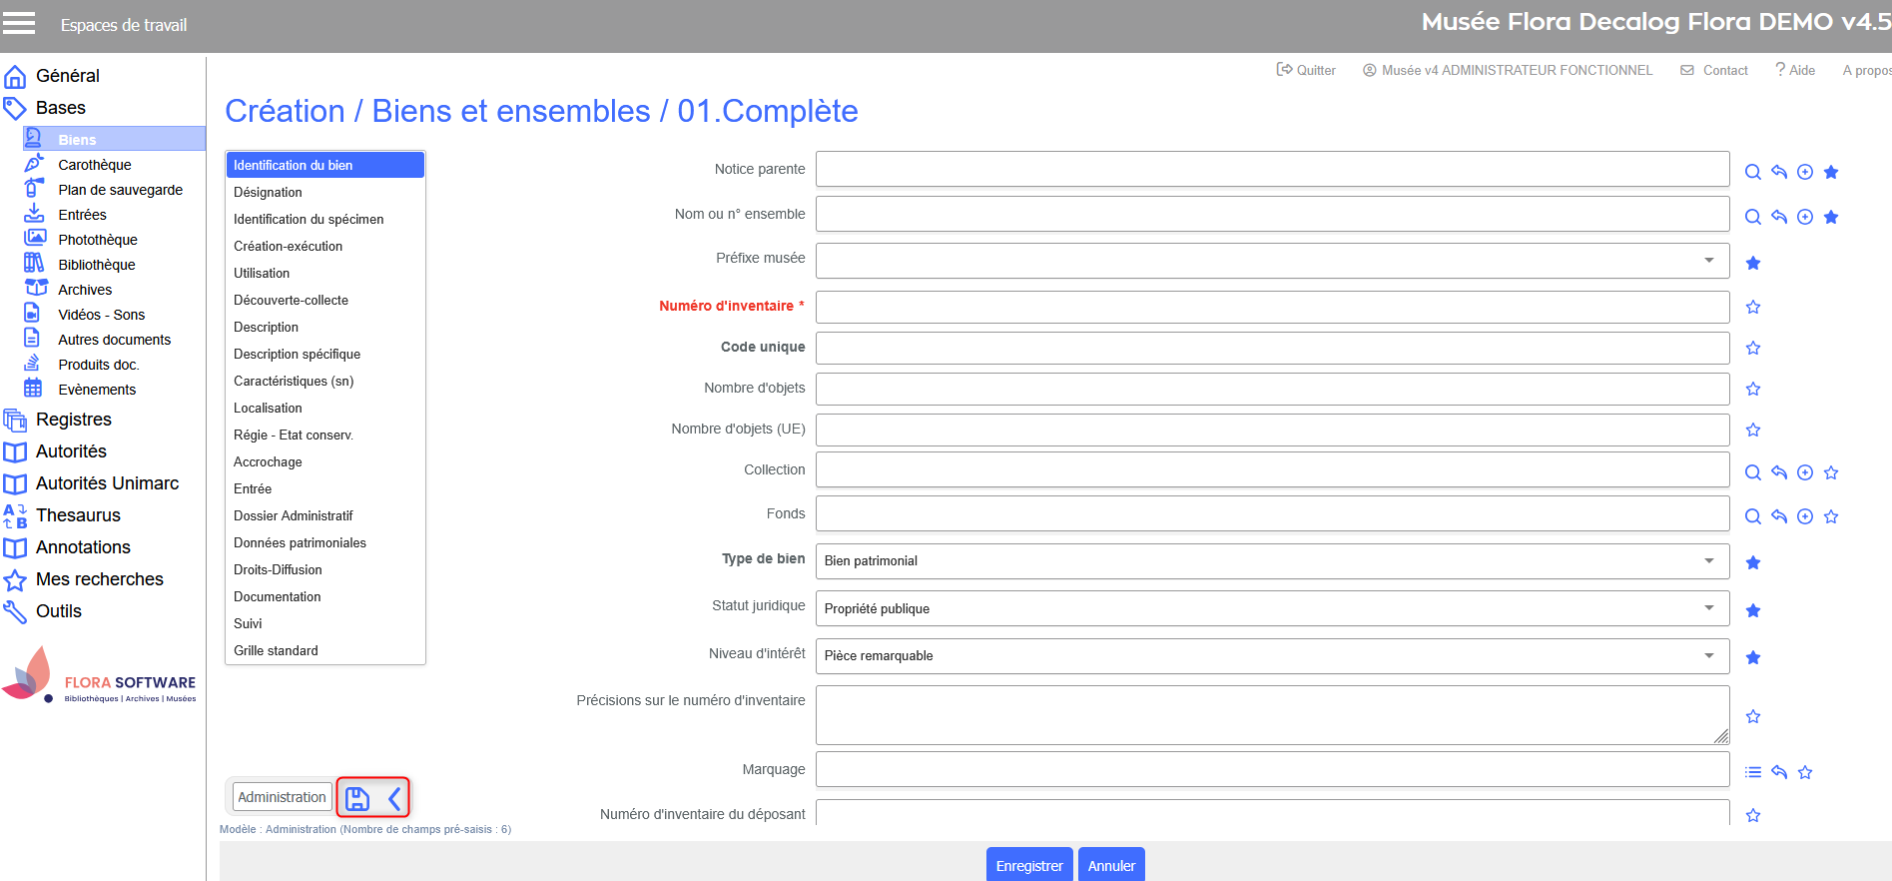Open the Statut juridique dropdown
Viewport: 1892px width, 881px height.
(x=1272, y=608)
